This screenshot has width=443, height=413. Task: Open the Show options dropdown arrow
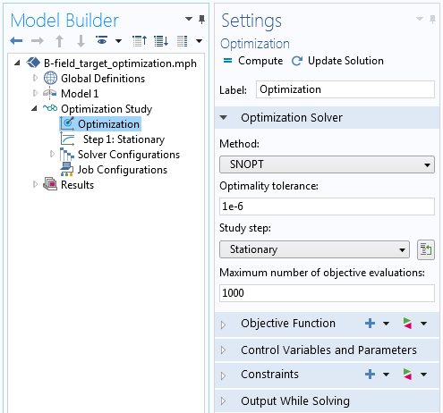click(118, 41)
